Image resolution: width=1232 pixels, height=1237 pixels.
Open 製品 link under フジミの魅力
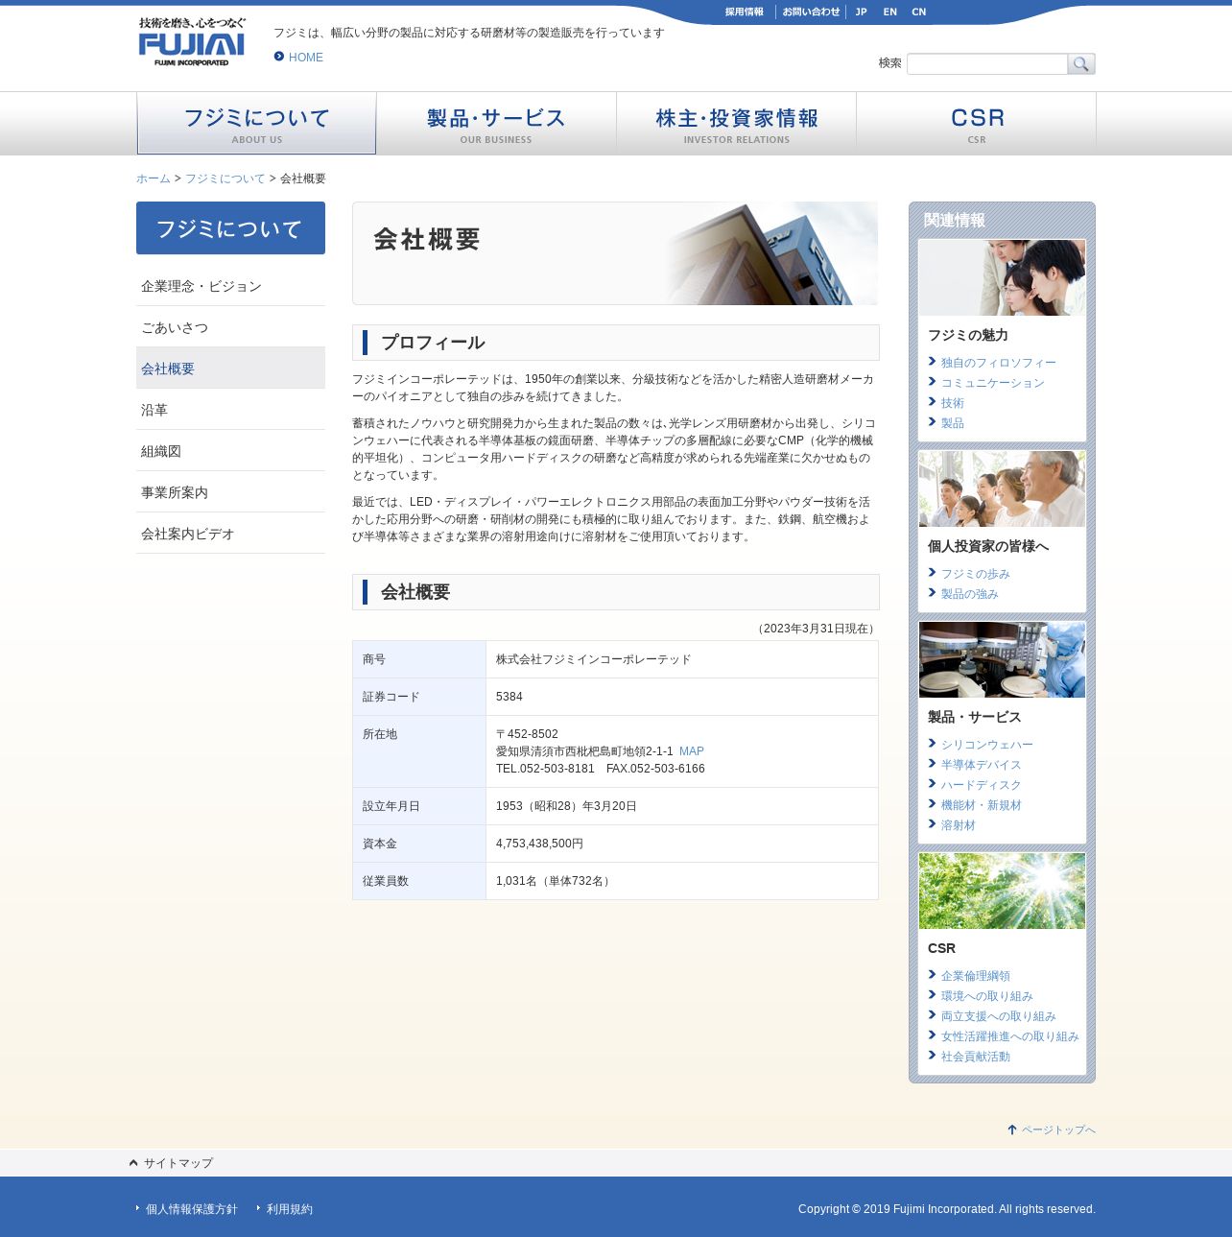pos(952,423)
